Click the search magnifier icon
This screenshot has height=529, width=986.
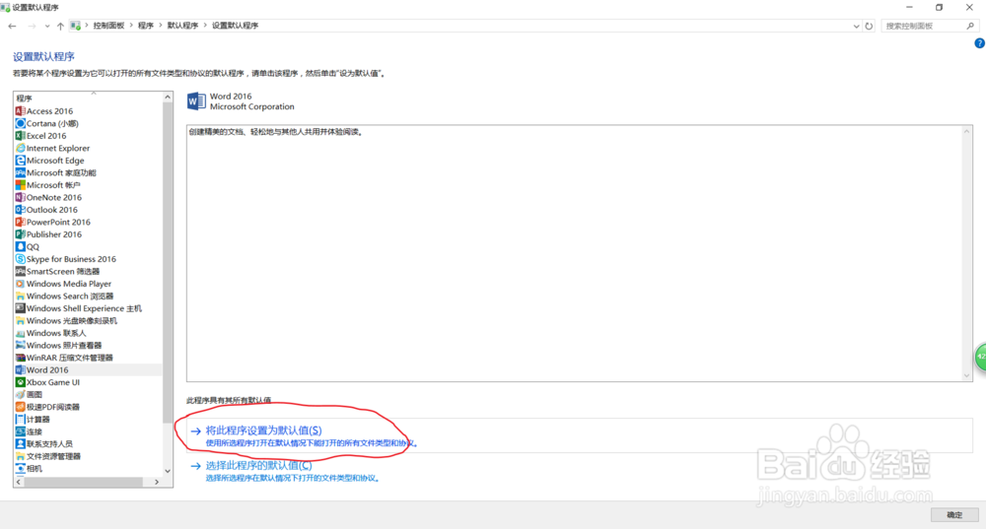pyautogui.click(x=970, y=26)
